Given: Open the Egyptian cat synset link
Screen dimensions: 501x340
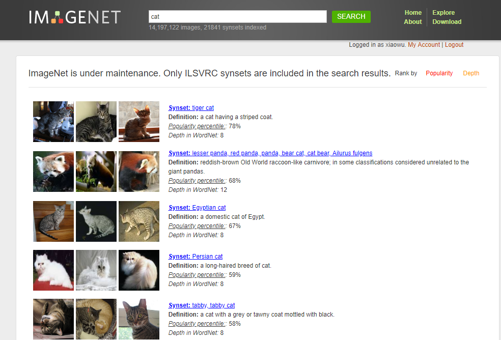Looking at the screenshot, I should pyautogui.click(x=197, y=207).
